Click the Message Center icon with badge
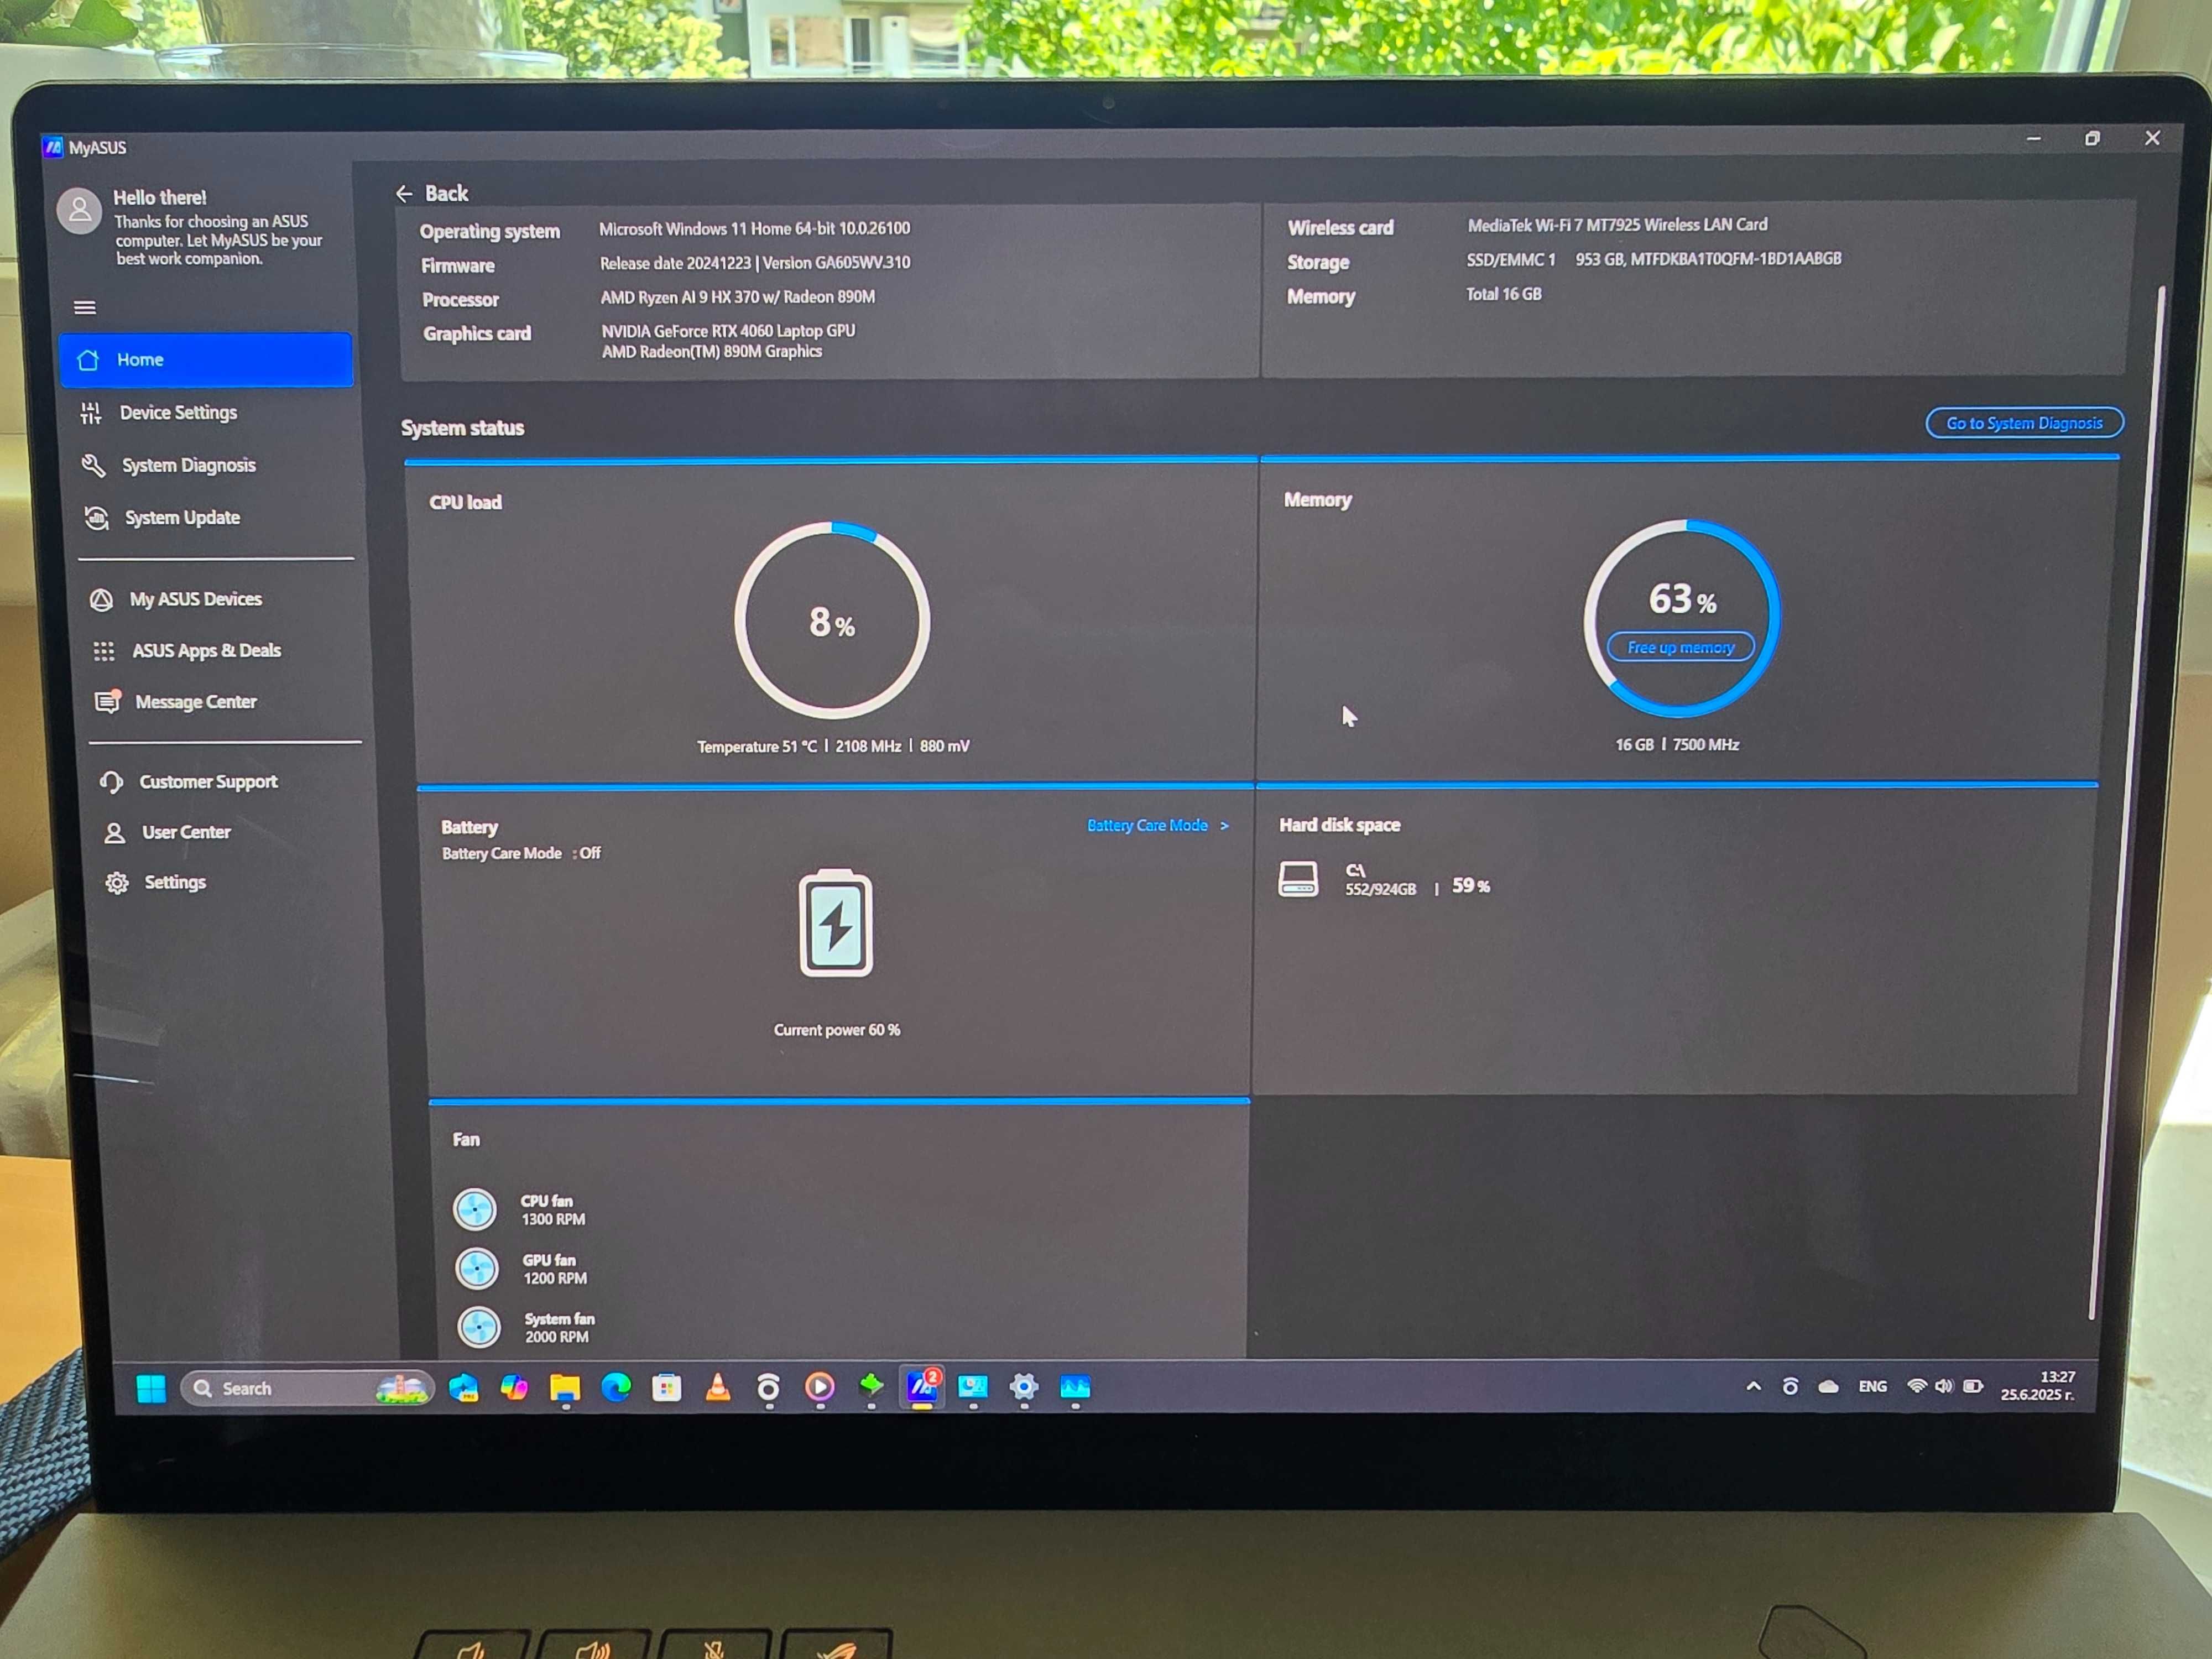Image resolution: width=2212 pixels, height=1659 pixels. tap(107, 701)
